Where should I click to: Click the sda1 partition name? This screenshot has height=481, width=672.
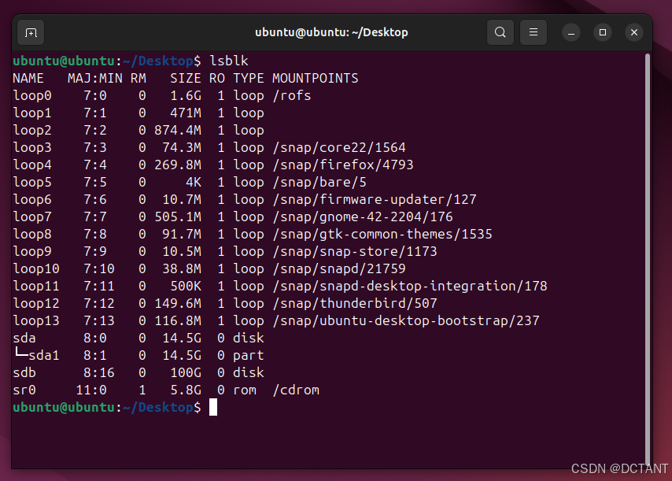[44, 355]
